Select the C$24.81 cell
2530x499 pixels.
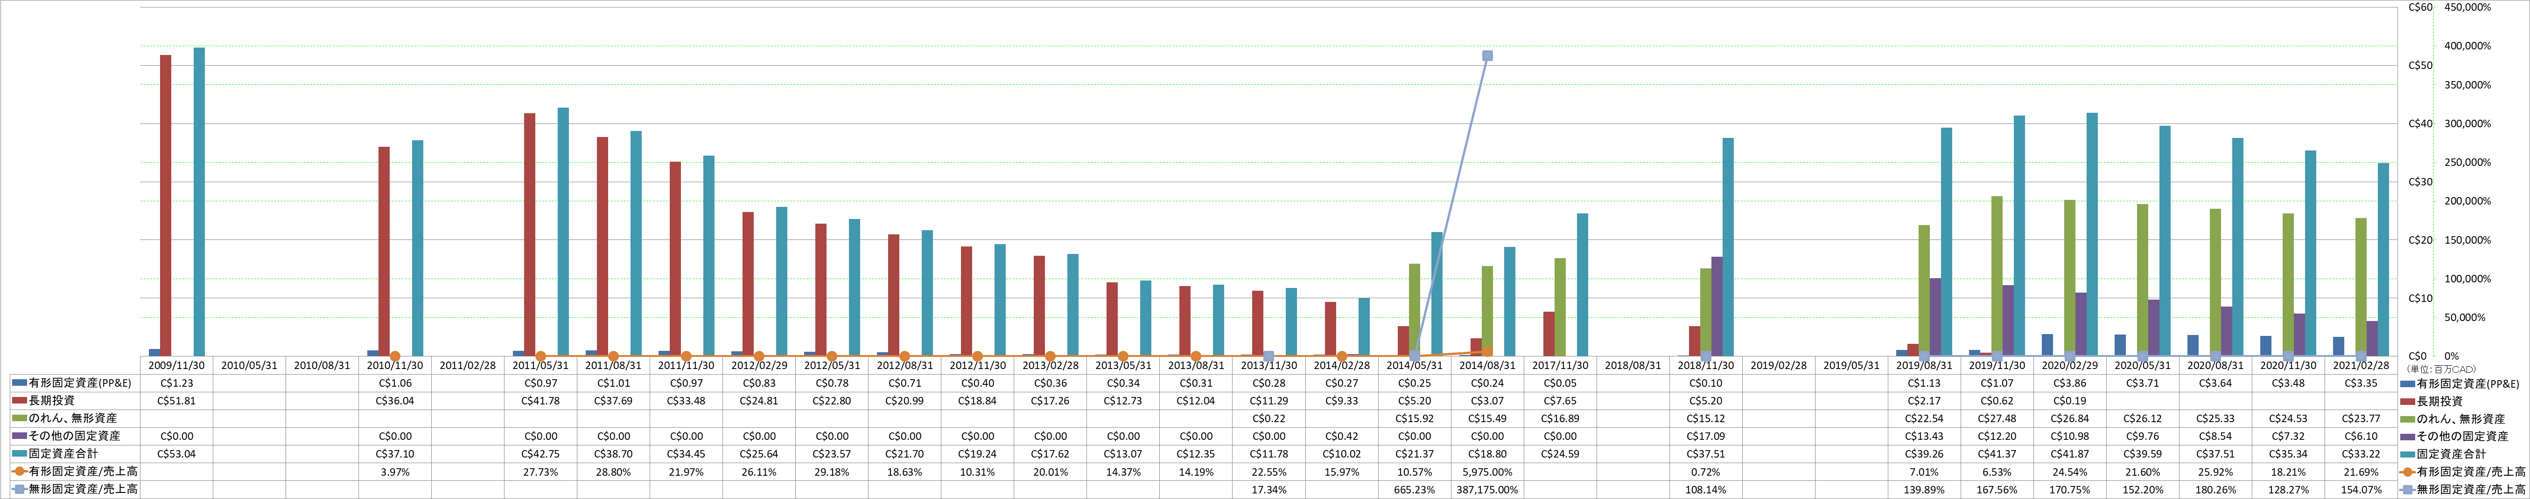coord(759,401)
